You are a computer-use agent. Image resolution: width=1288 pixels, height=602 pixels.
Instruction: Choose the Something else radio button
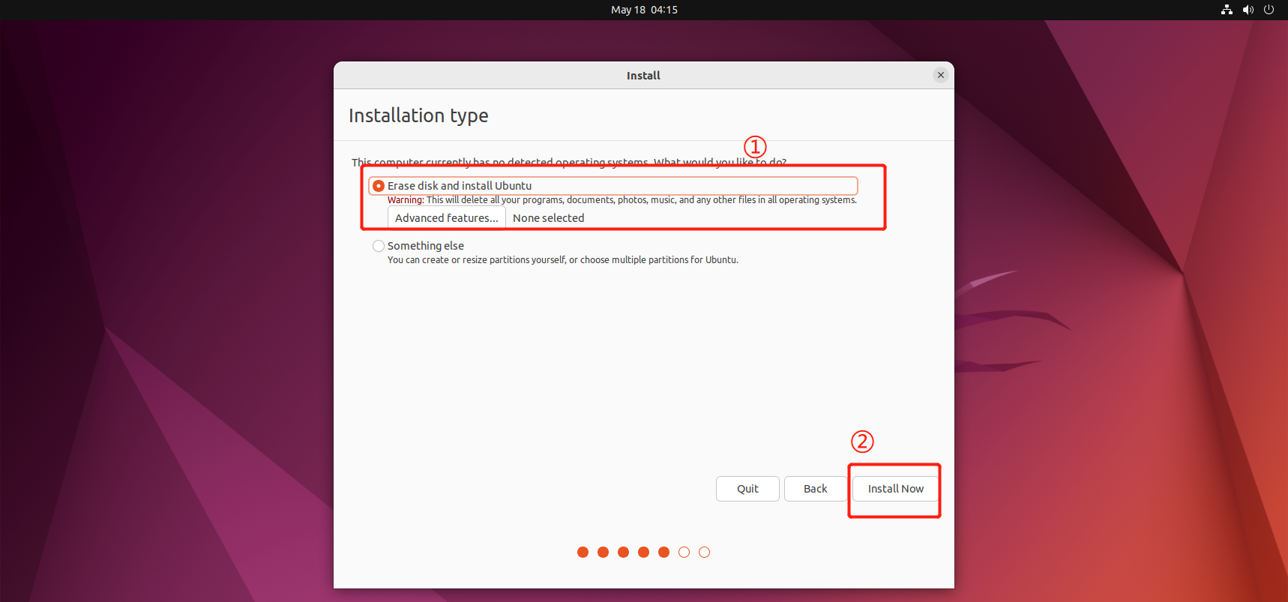(x=379, y=246)
